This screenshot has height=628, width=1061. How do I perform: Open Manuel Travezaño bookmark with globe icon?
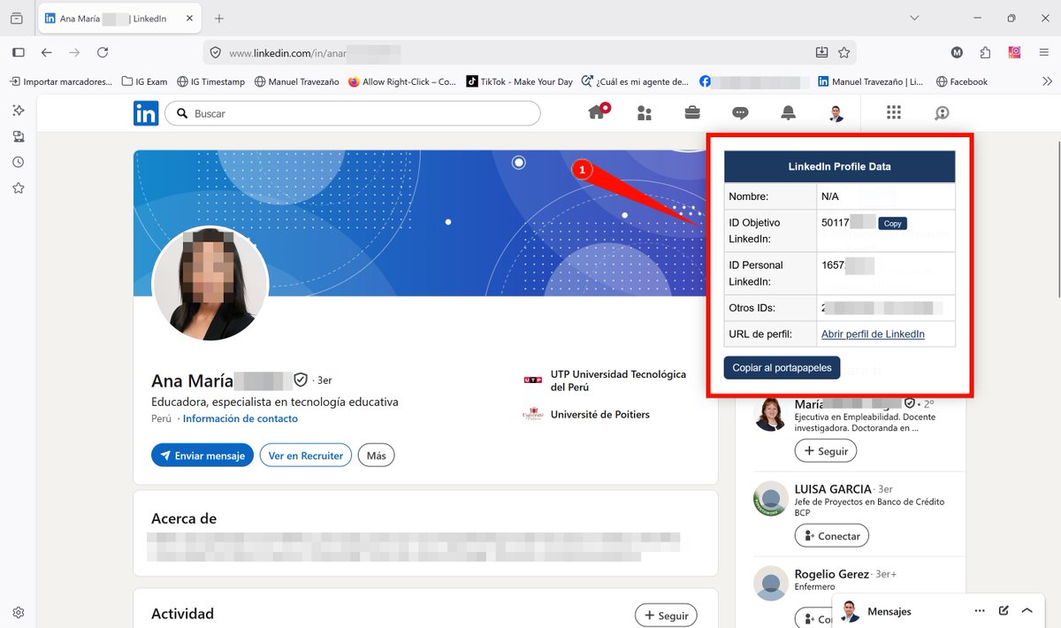pyautogui.click(x=296, y=81)
